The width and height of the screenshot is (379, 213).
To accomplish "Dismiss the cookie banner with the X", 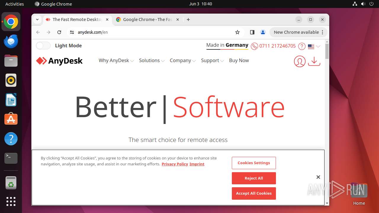I will pyautogui.click(x=318, y=177).
